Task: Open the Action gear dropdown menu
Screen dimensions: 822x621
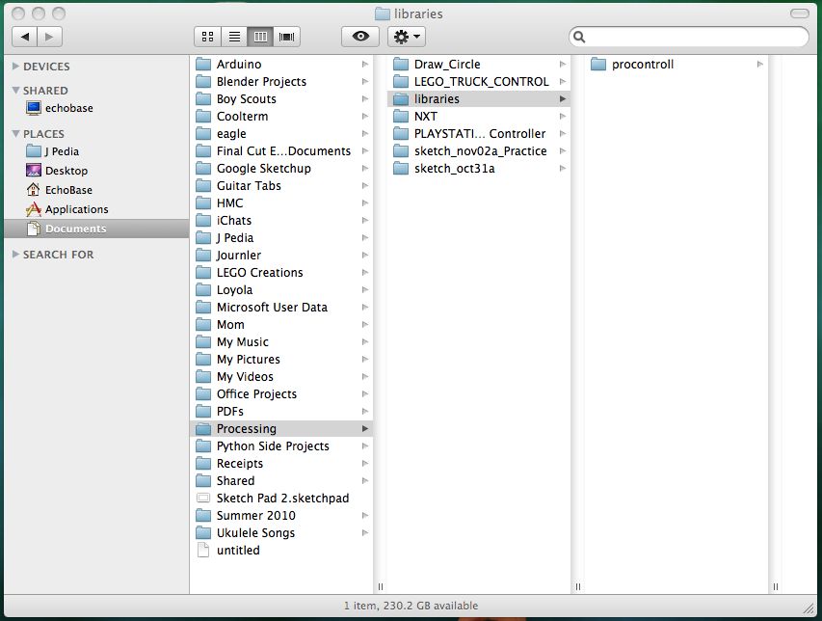Action: pos(406,37)
